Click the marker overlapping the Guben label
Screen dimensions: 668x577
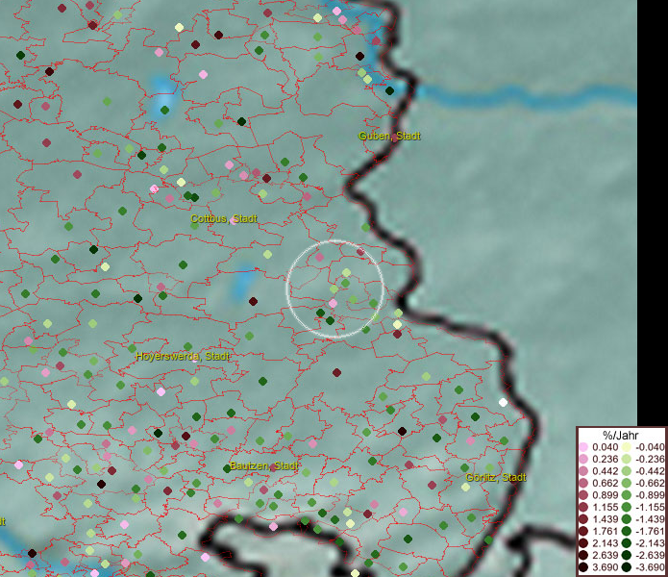(x=395, y=138)
